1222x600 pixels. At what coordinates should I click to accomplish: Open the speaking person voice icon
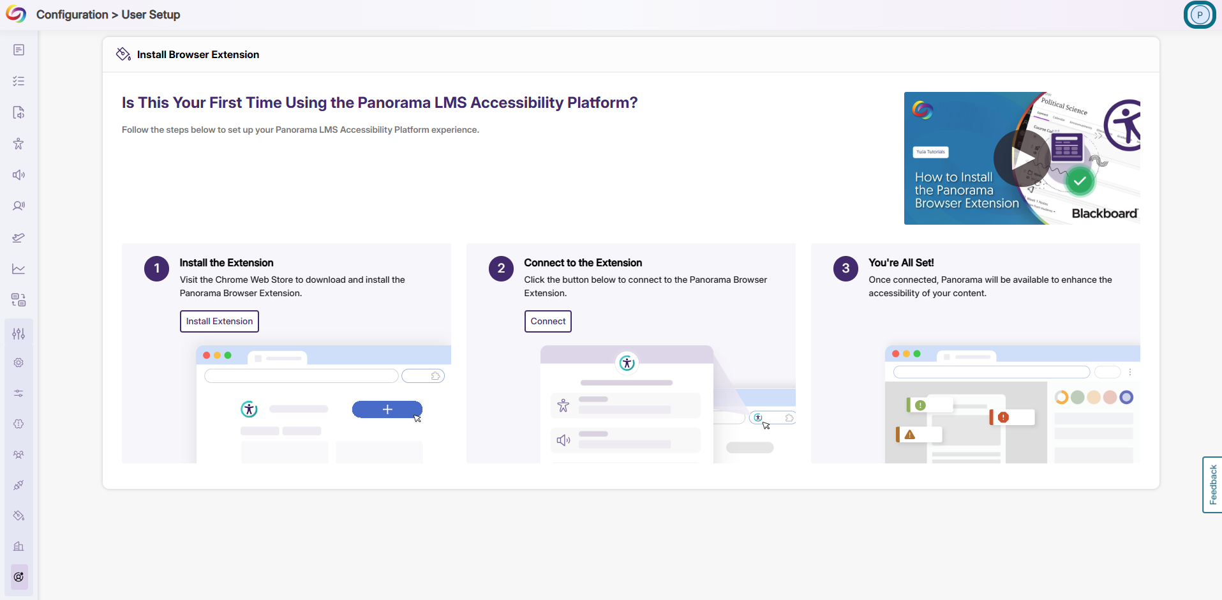pos(19,206)
